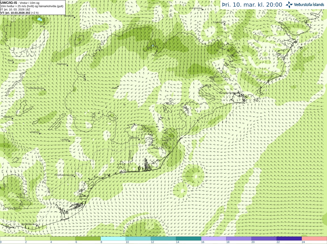Pick the 4–6 m/s green legend swatch
The height and width of the screenshot is (244, 327).
(x=63, y=239)
